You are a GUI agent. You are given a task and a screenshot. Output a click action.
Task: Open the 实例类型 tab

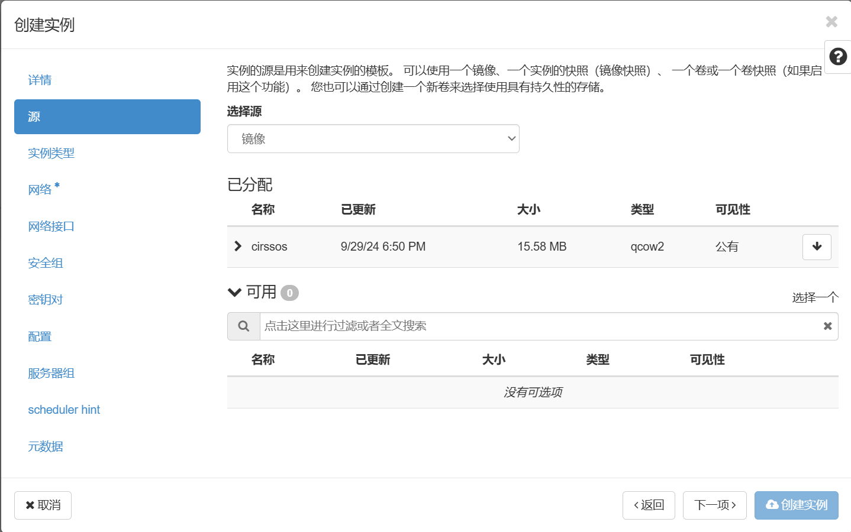click(x=51, y=153)
